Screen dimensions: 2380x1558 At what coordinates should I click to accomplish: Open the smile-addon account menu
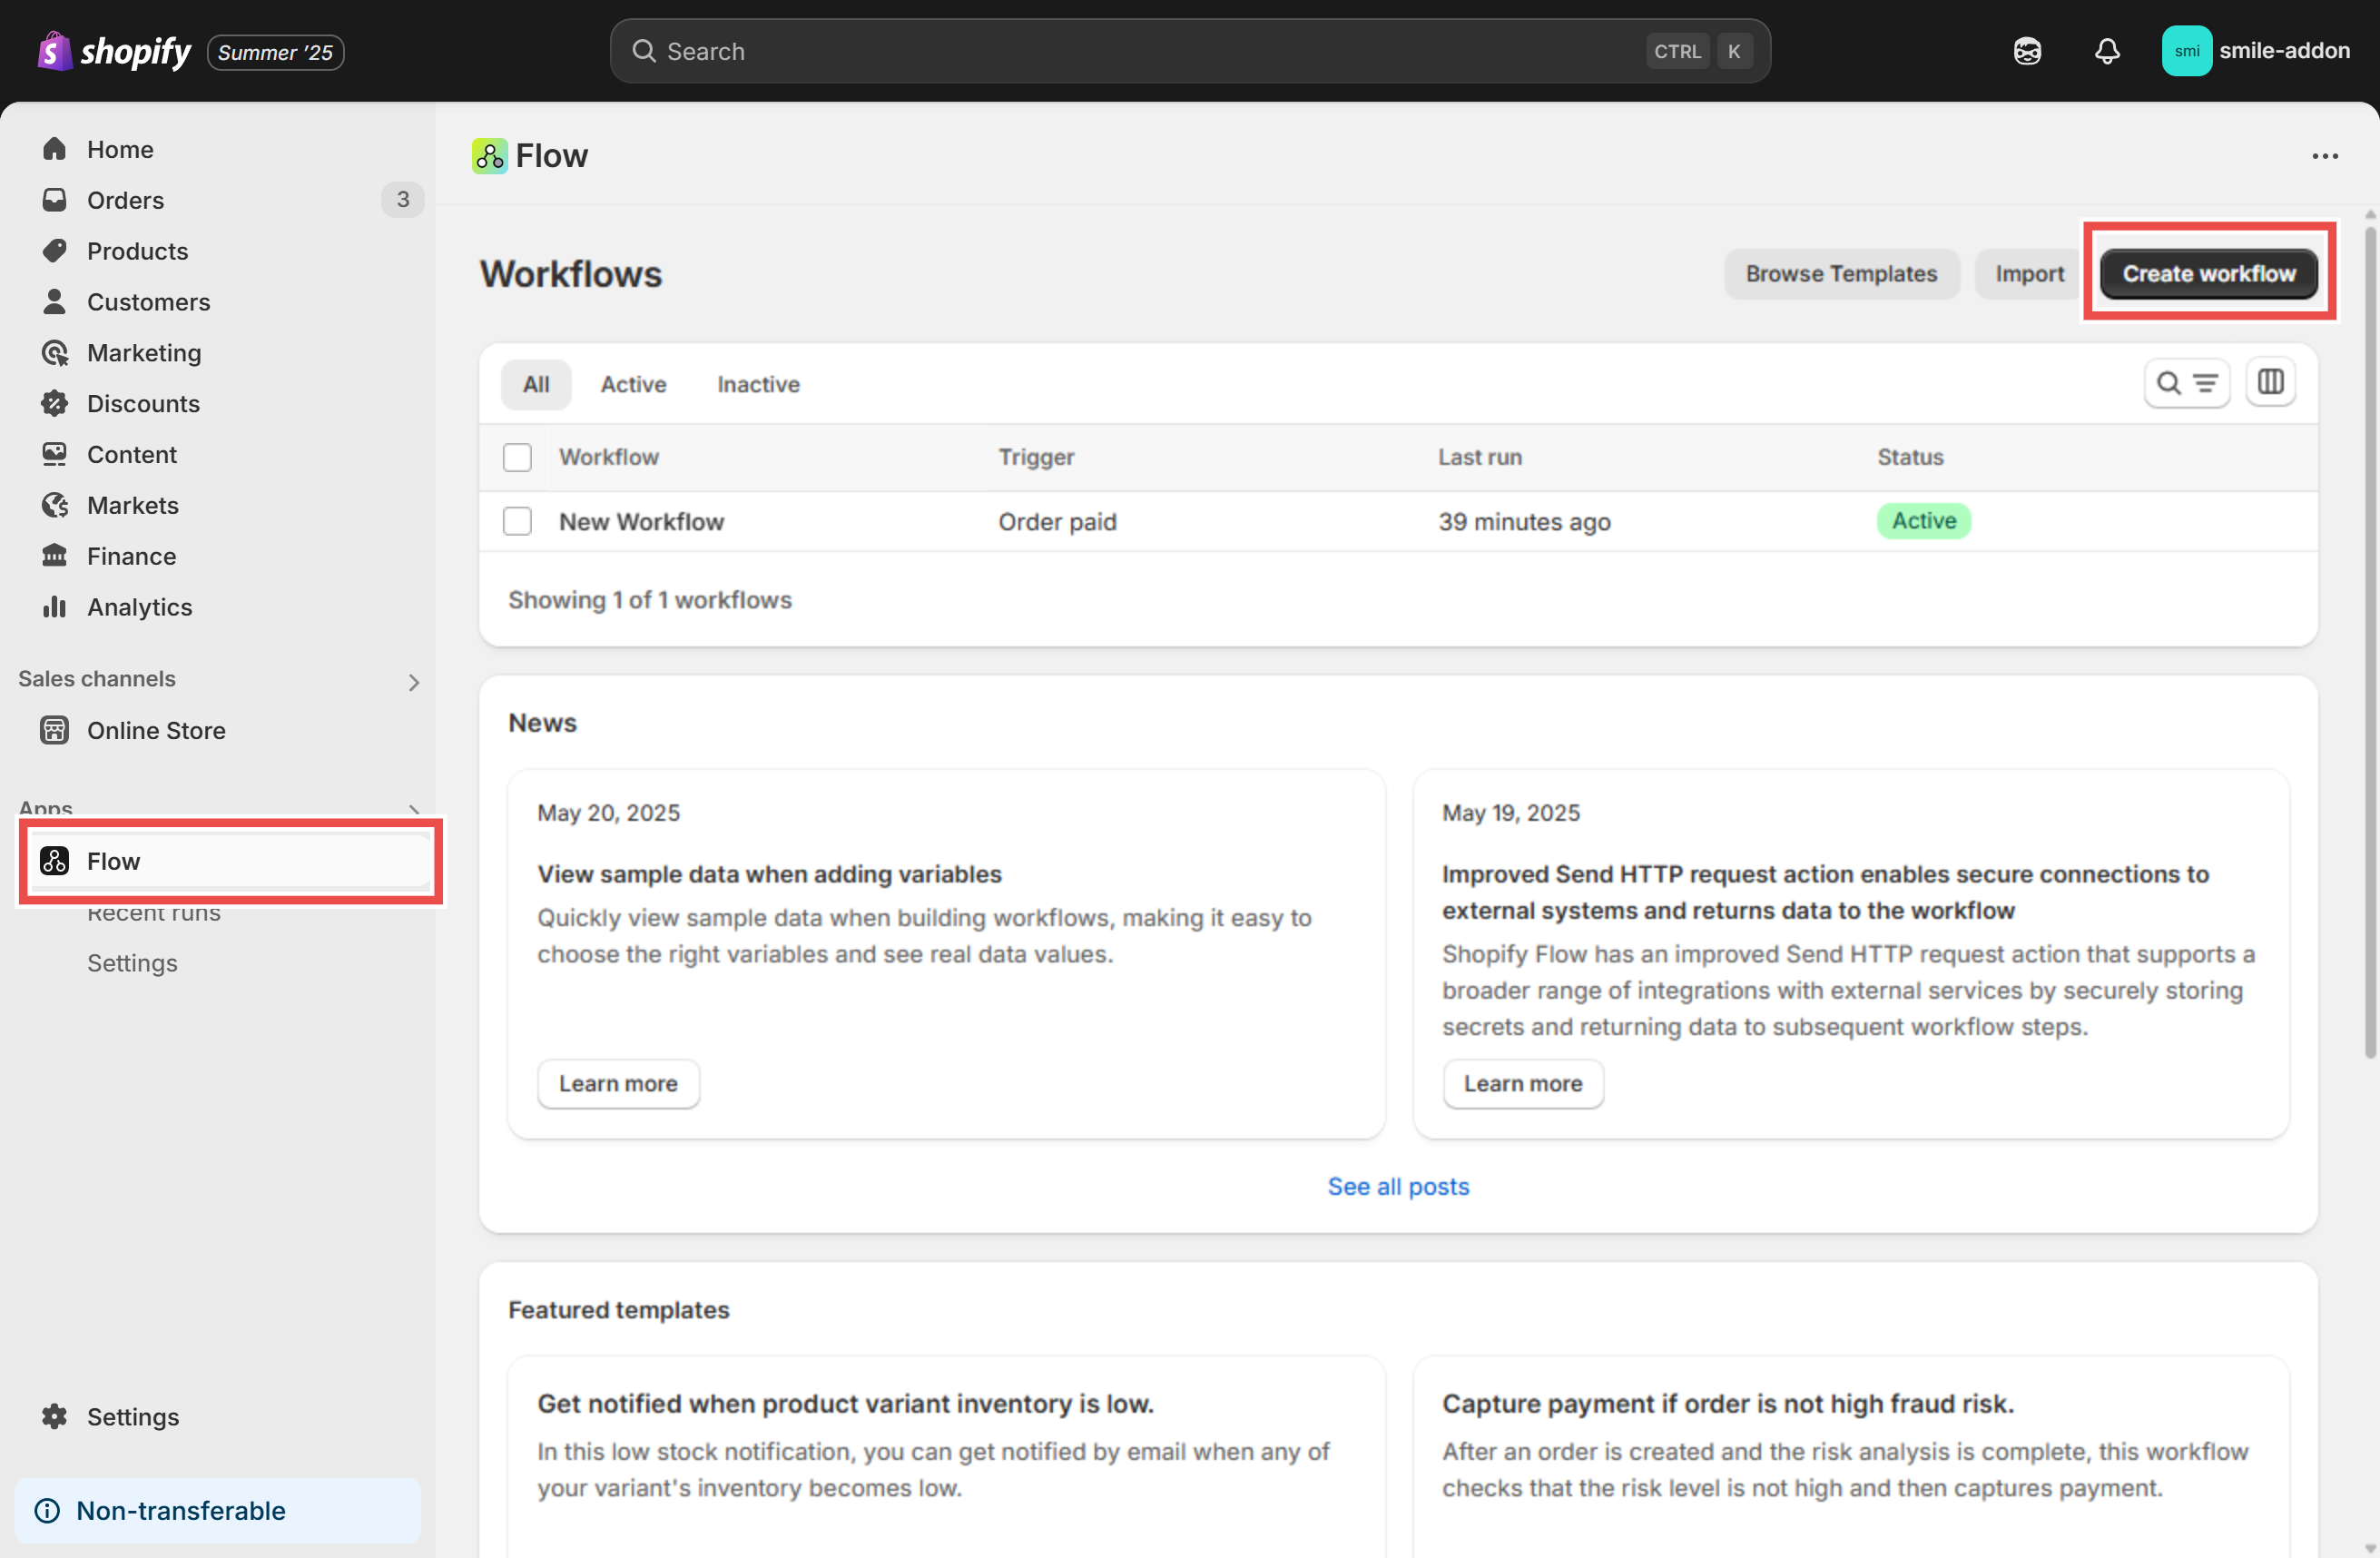(x=2256, y=51)
